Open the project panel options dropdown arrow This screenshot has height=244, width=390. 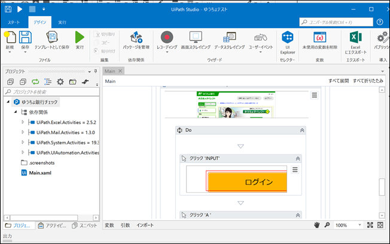pyautogui.click(x=90, y=72)
